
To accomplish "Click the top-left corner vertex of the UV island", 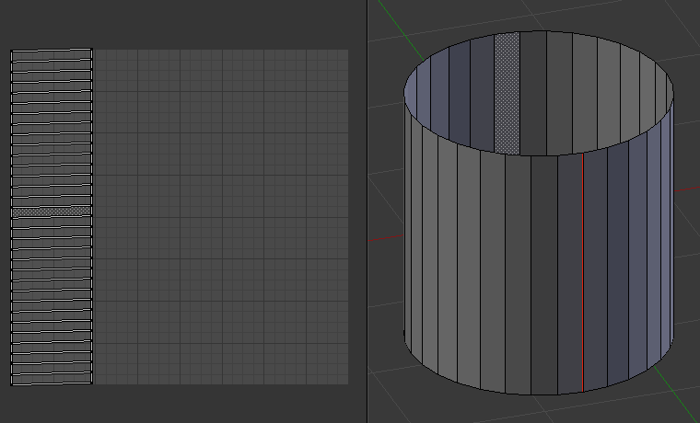I will [x=11, y=51].
